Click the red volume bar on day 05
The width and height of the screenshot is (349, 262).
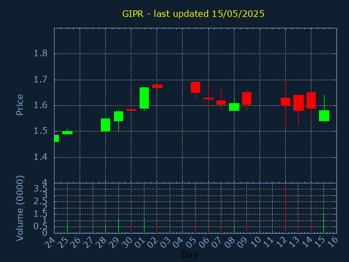coord(195,227)
